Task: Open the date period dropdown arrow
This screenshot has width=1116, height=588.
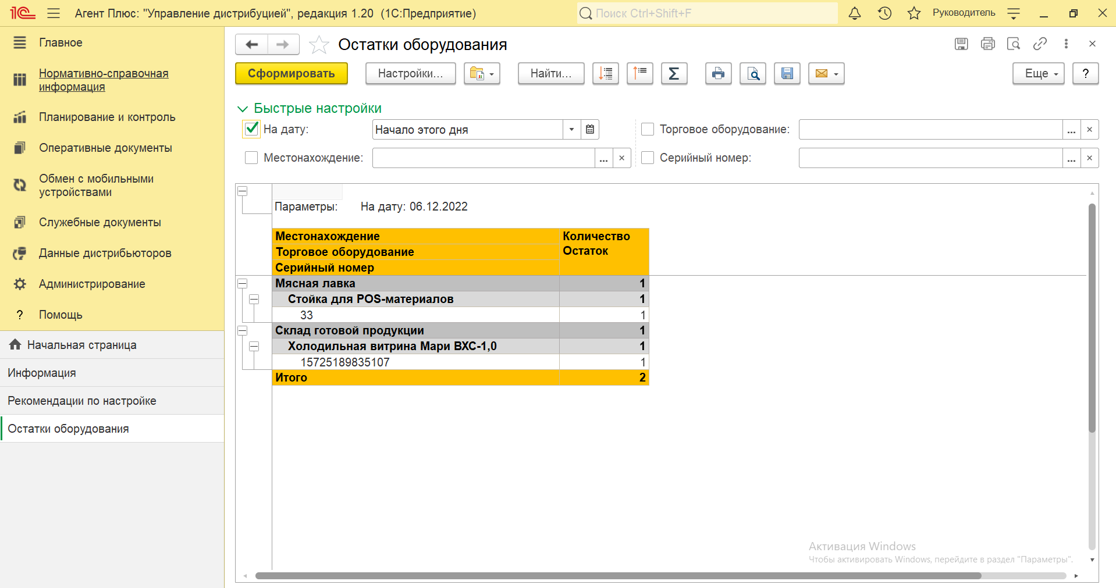Action: click(571, 130)
